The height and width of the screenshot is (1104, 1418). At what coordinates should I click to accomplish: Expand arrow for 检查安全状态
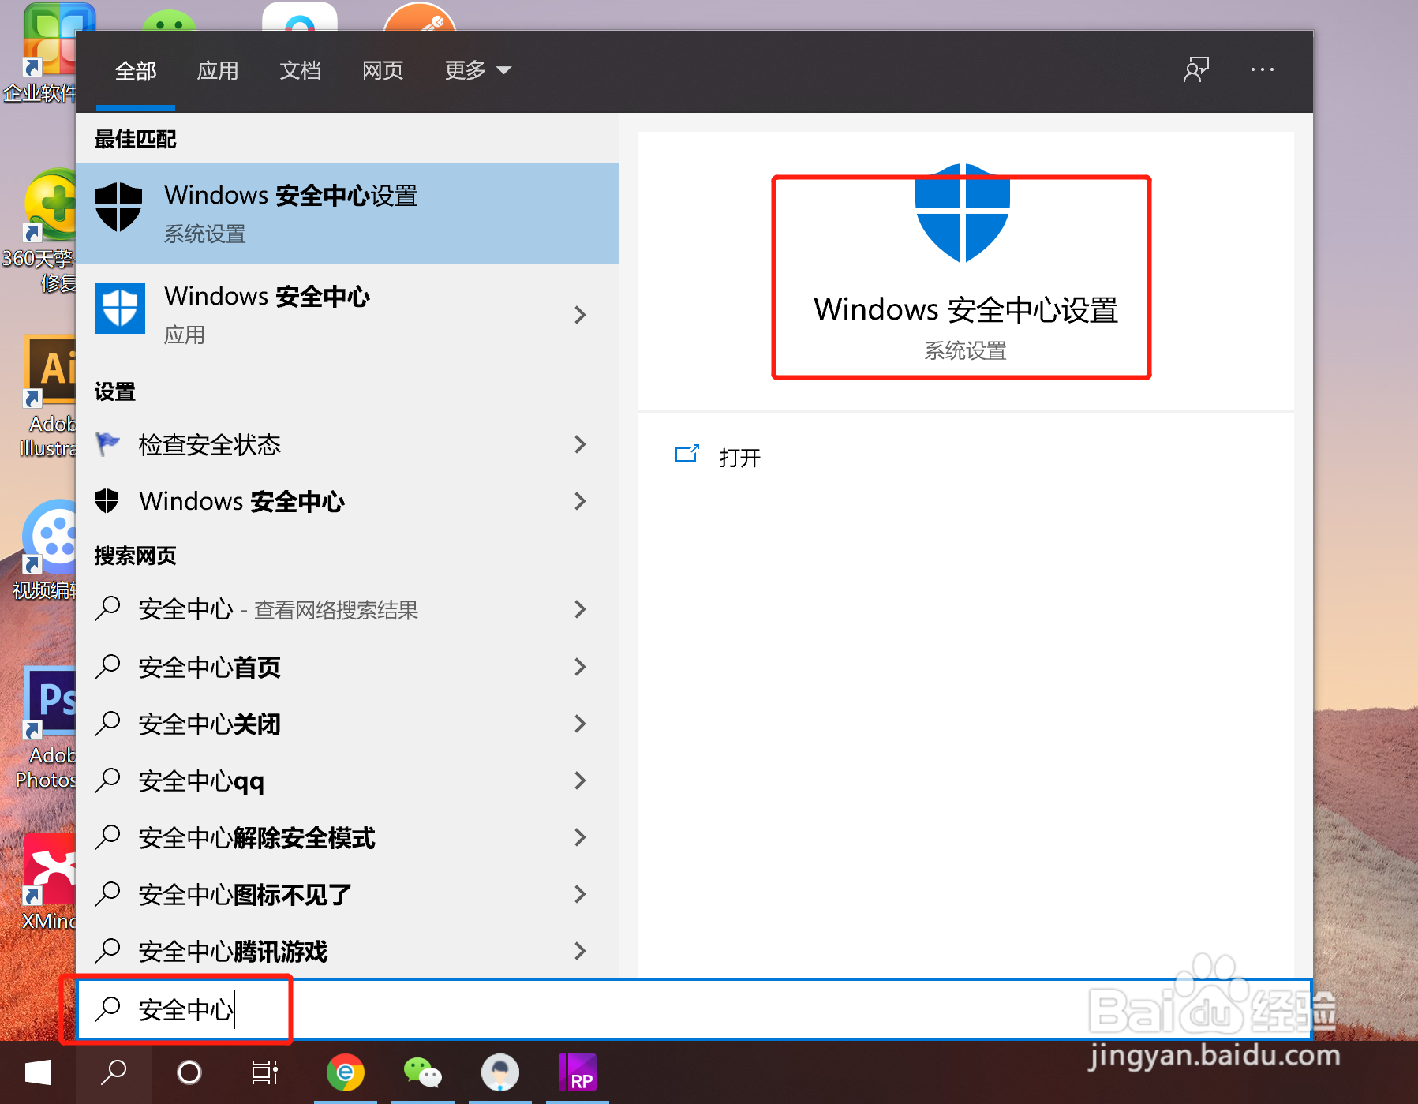click(x=580, y=444)
